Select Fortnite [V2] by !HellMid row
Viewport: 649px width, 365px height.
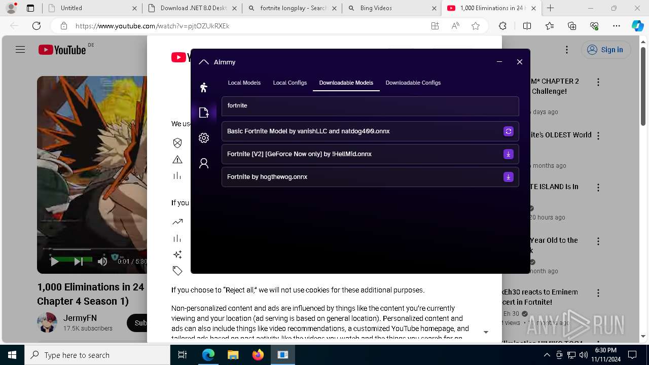point(370,154)
